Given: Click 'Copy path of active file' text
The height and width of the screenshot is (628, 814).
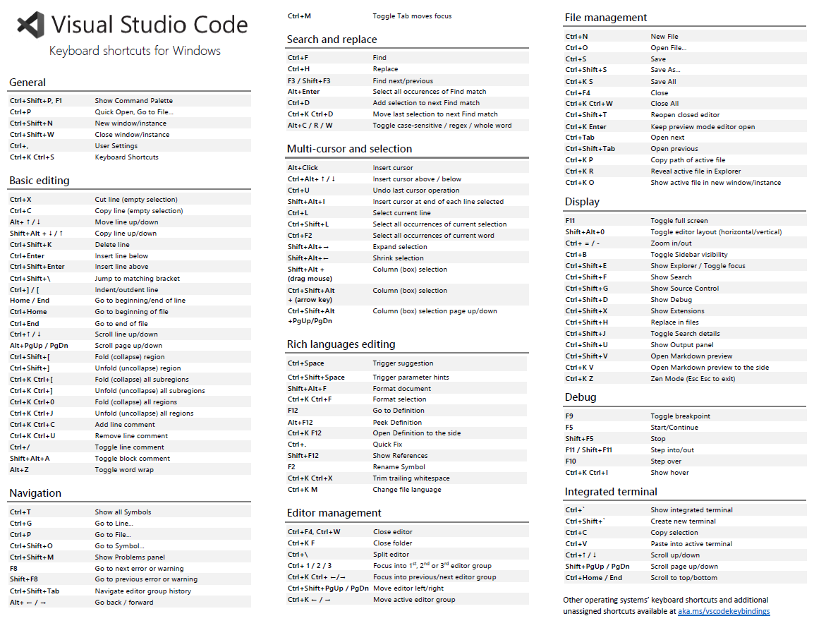Looking at the screenshot, I should coord(688,160).
